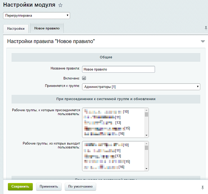The width and height of the screenshot is (208, 194).
Task: Click the По умолчанию button
Action: tap(80, 187)
